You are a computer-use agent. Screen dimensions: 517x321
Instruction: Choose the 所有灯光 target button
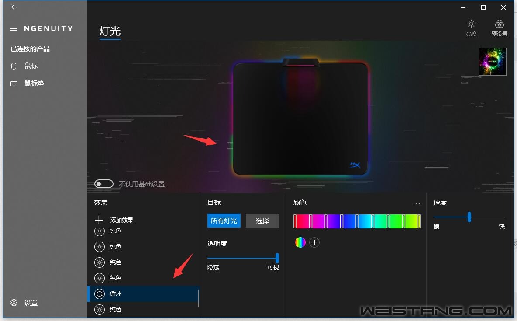pyautogui.click(x=224, y=221)
